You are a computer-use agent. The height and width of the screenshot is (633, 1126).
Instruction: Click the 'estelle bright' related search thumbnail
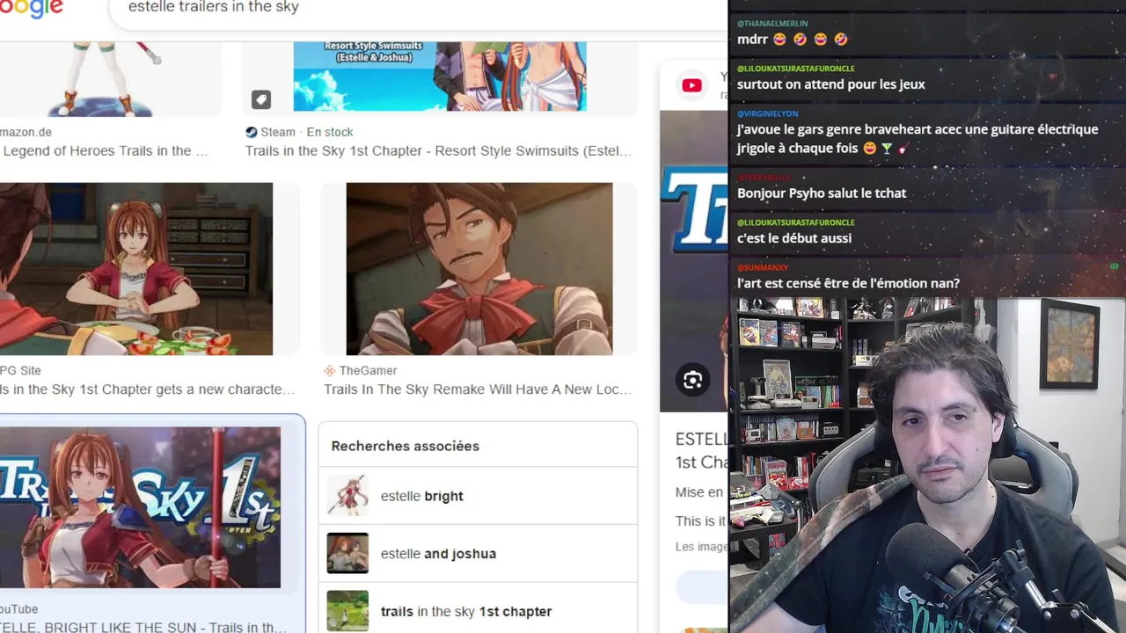point(347,496)
